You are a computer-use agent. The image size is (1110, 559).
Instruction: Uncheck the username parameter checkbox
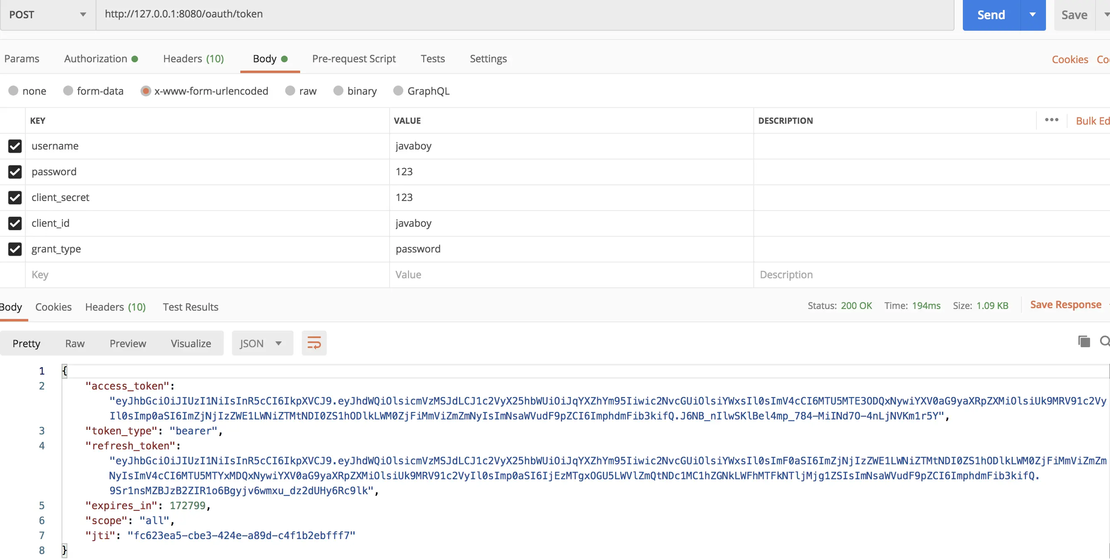click(15, 146)
